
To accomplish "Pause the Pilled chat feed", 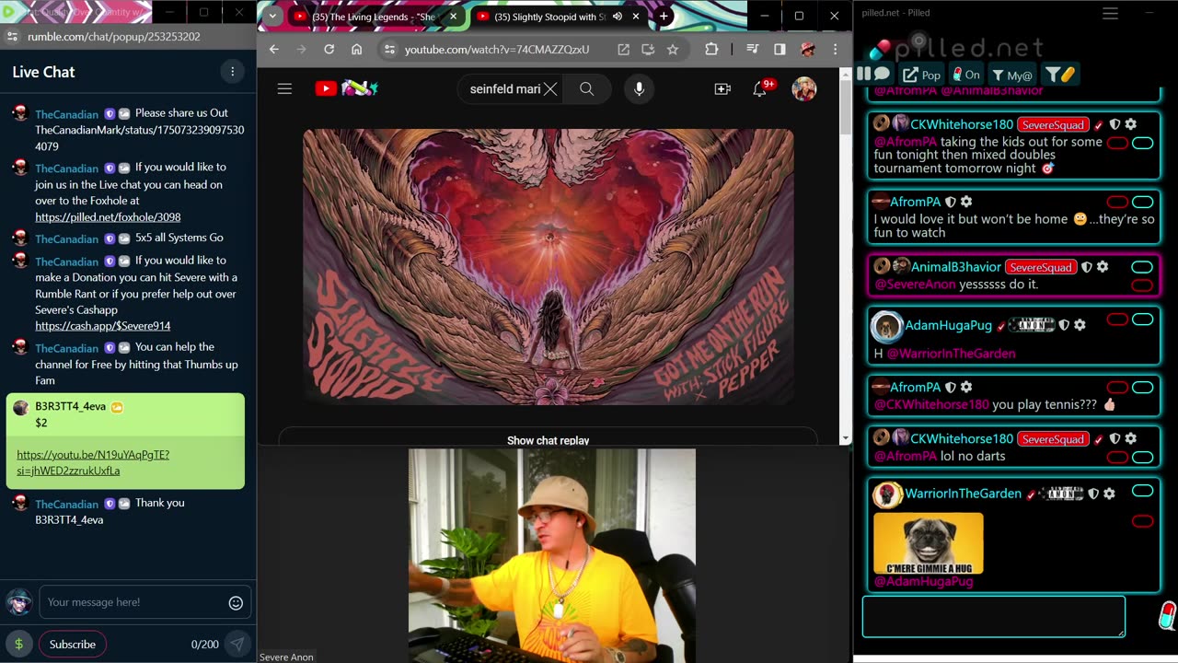I will point(863,74).
